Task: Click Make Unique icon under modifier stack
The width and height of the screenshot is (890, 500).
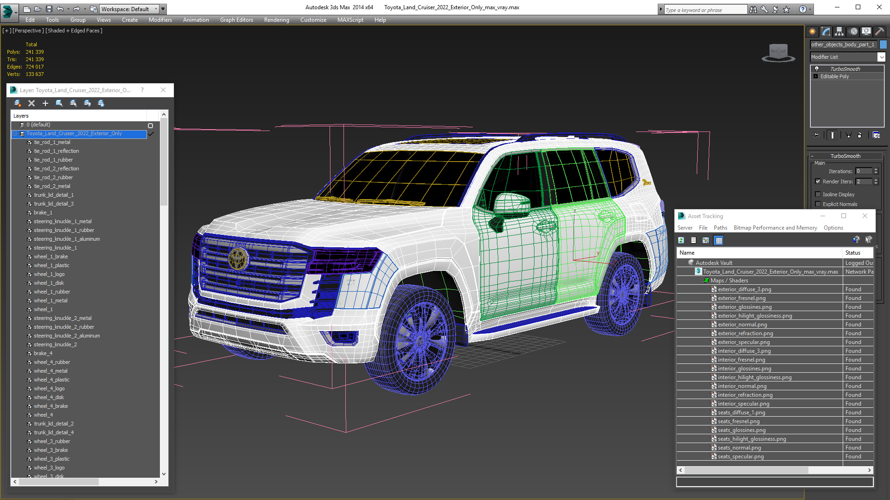Action: tap(848, 135)
